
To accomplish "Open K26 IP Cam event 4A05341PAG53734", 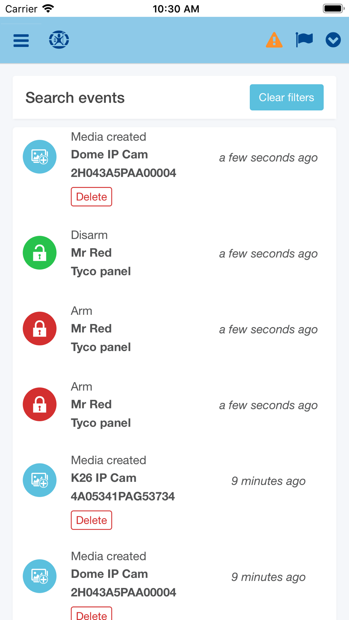I will point(122,496).
